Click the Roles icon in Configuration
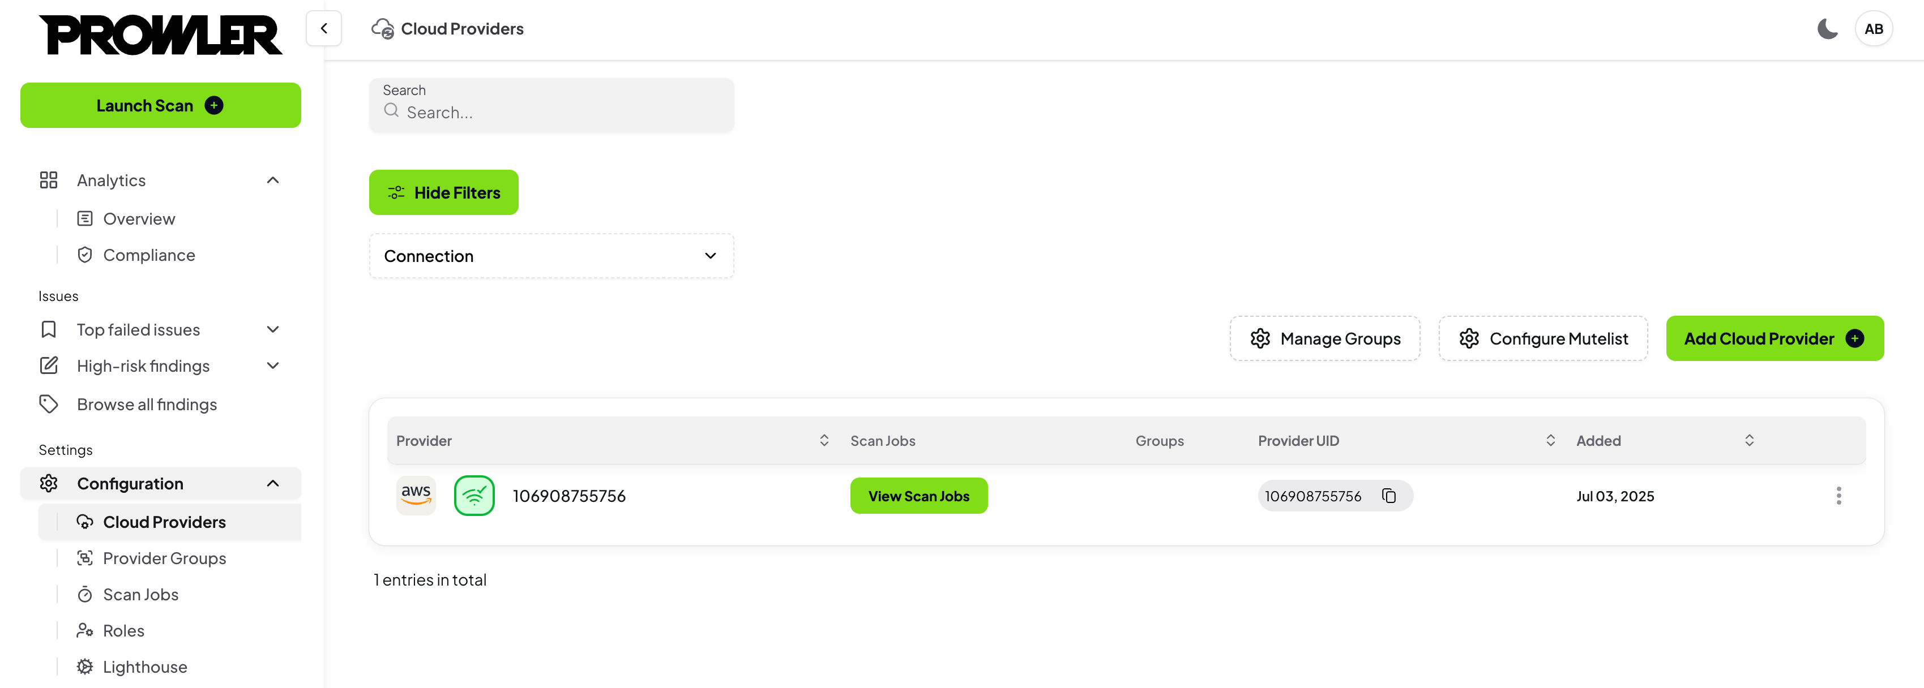The image size is (1924, 688). (85, 630)
